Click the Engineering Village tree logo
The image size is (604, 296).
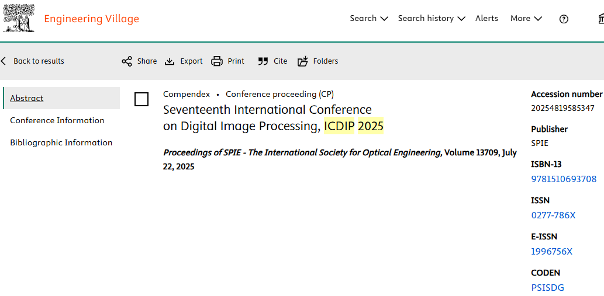(x=19, y=18)
